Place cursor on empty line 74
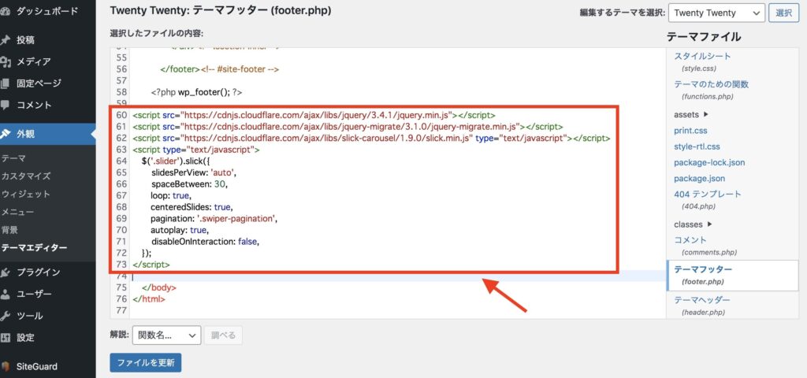This screenshot has width=807, height=378. tap(397, 276)
